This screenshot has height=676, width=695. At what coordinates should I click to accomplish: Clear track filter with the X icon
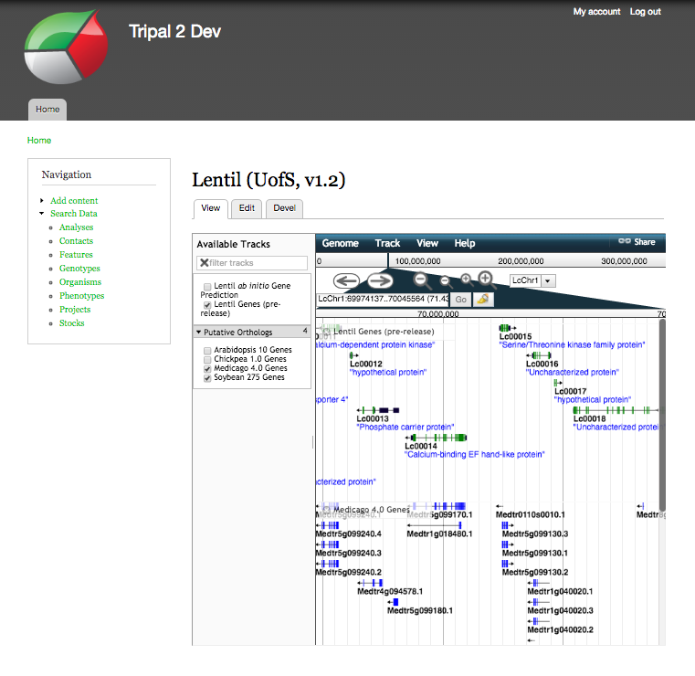pos(204,263)
